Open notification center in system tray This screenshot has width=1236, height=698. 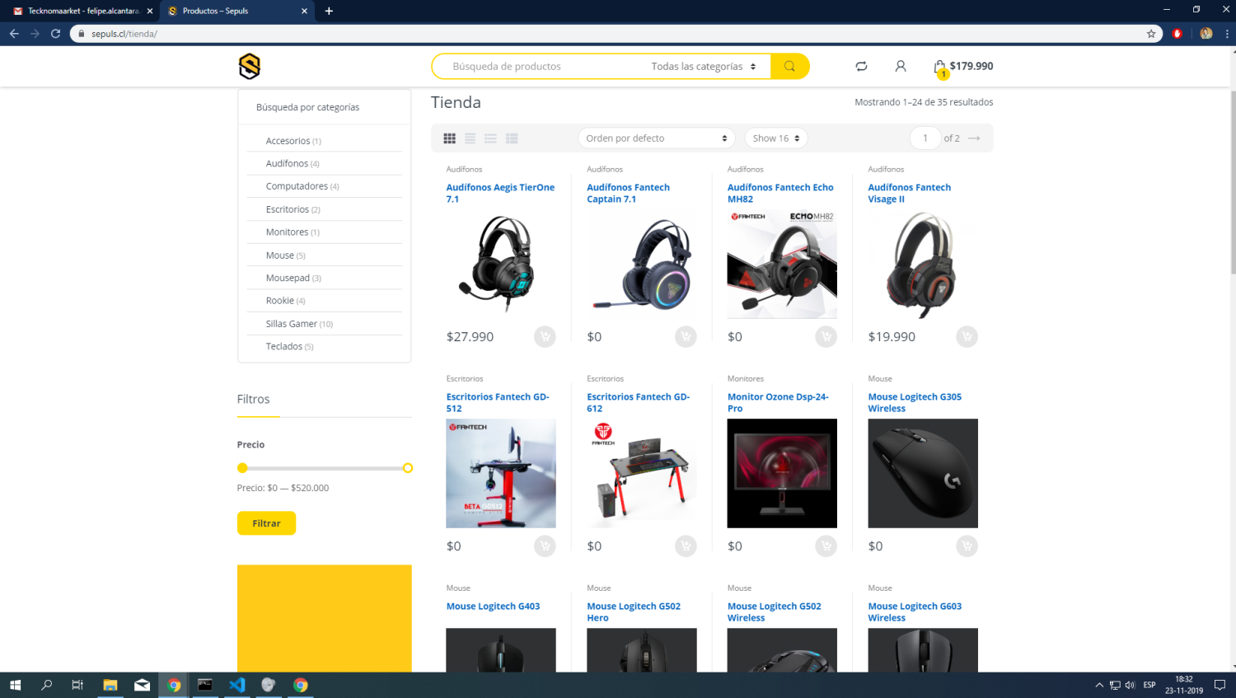[1220, 685]
